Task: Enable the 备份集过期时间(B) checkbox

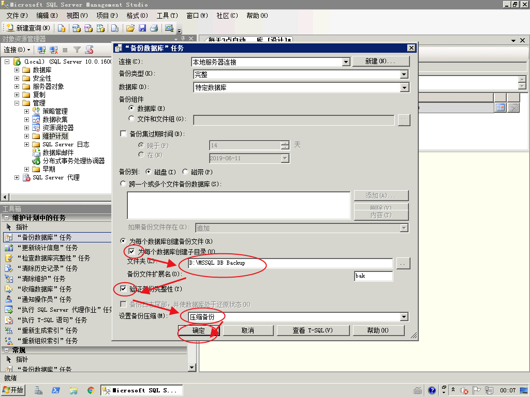Action: (123, 134)
